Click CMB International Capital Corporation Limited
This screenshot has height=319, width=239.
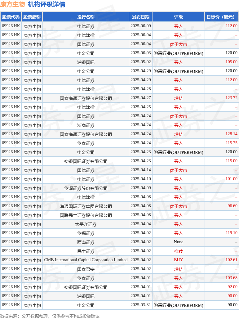[86, 260]
